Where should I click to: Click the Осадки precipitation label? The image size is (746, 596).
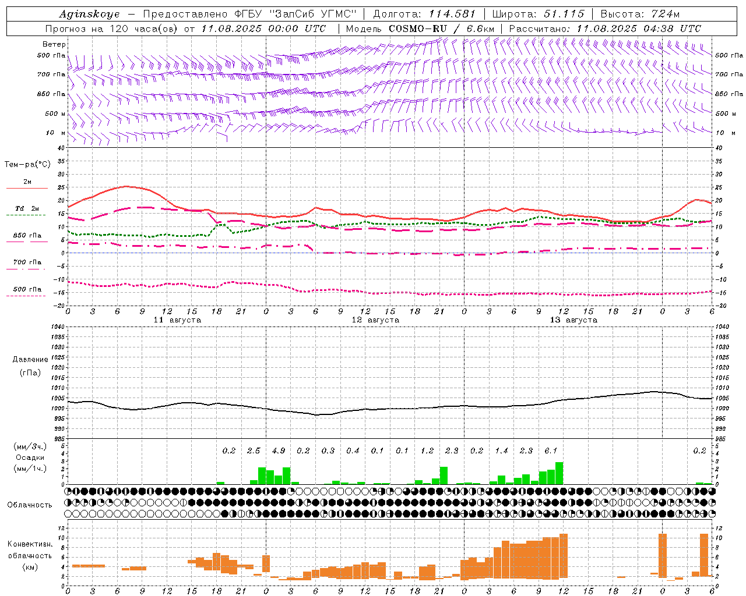(30, 457)
